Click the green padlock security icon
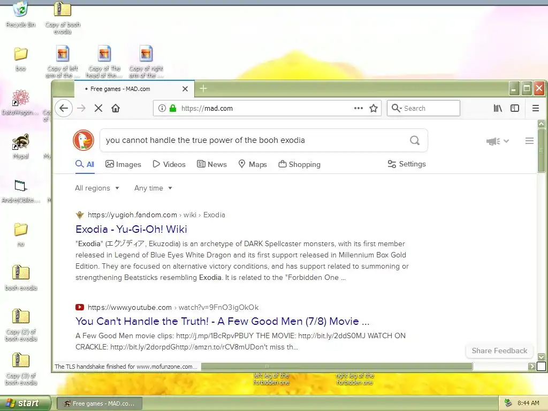548x411 pixels. (173, 108)
